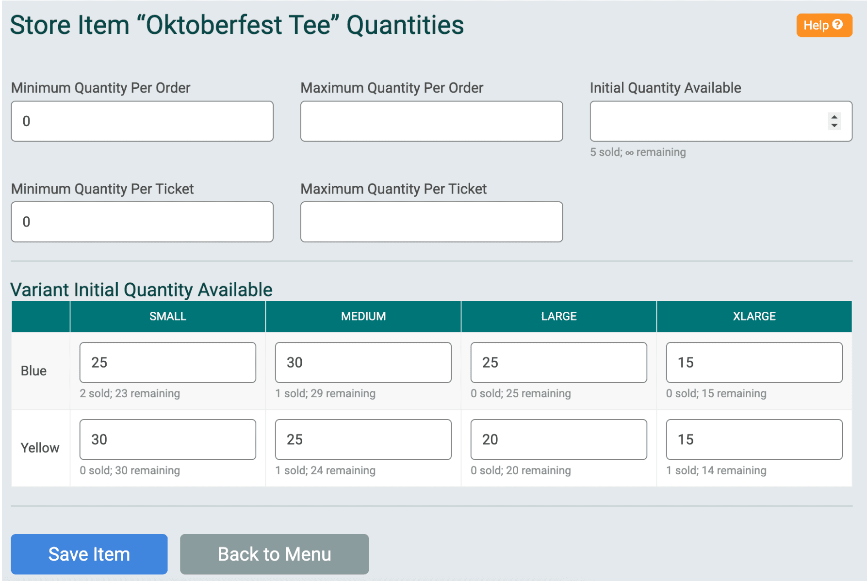This screenshot has width=867, height=581.
Task: Select the Yellow Large quantity input showing 20
Action: [558, 439]
